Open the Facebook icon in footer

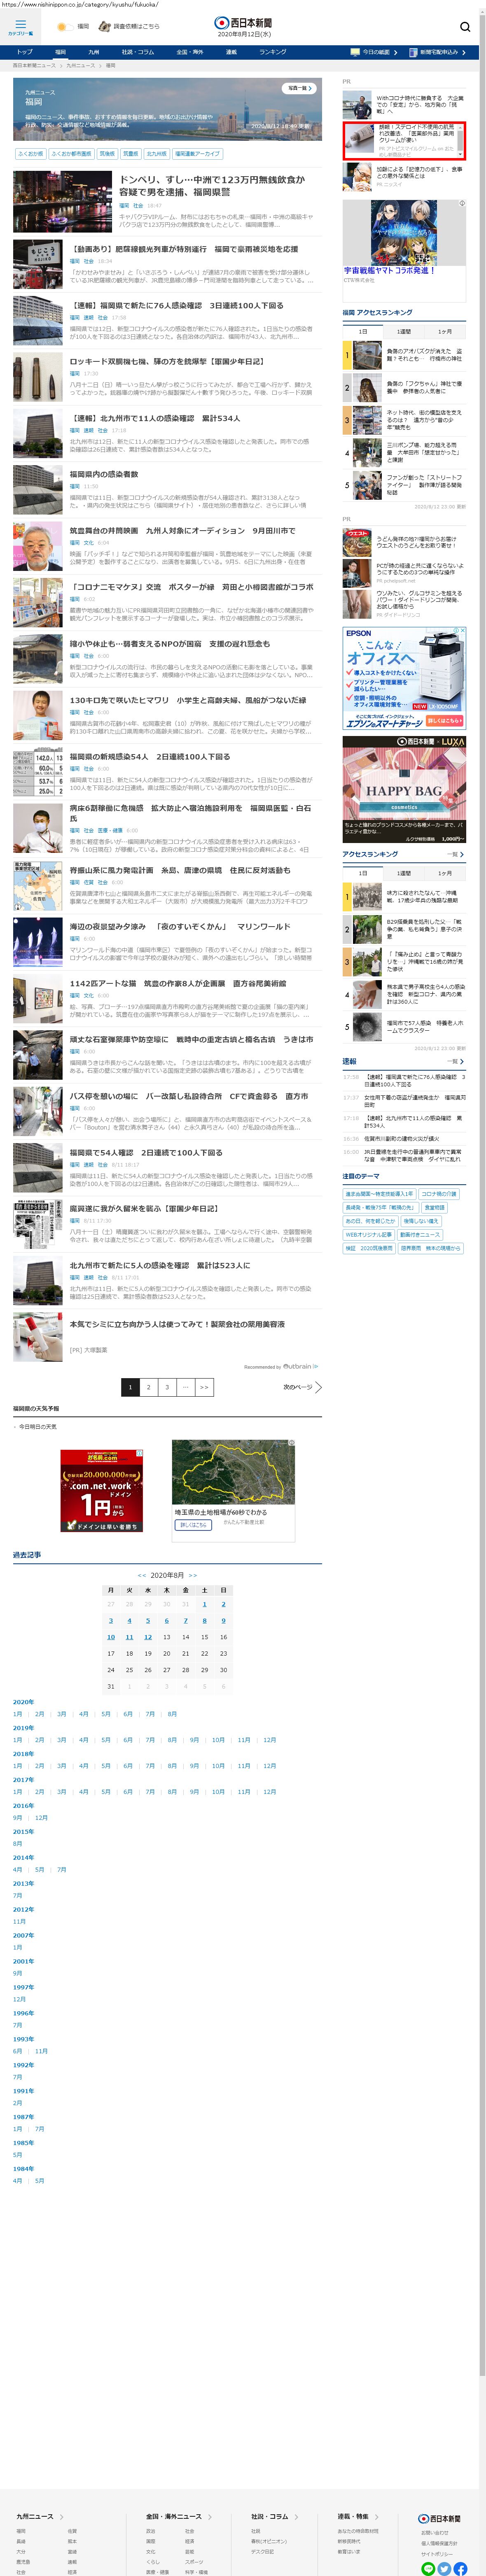pyautogui.click(x=460, y=2568)
